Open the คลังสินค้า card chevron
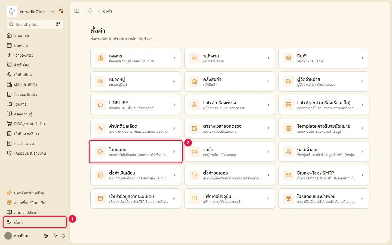 (268, 81)
